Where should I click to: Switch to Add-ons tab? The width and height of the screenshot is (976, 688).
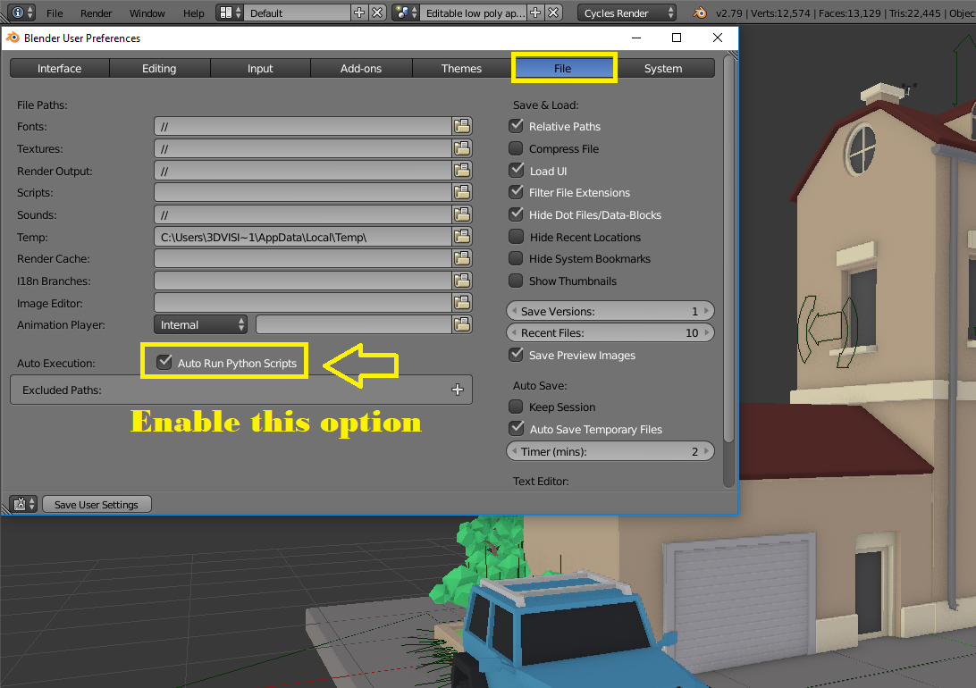point(361,68)
